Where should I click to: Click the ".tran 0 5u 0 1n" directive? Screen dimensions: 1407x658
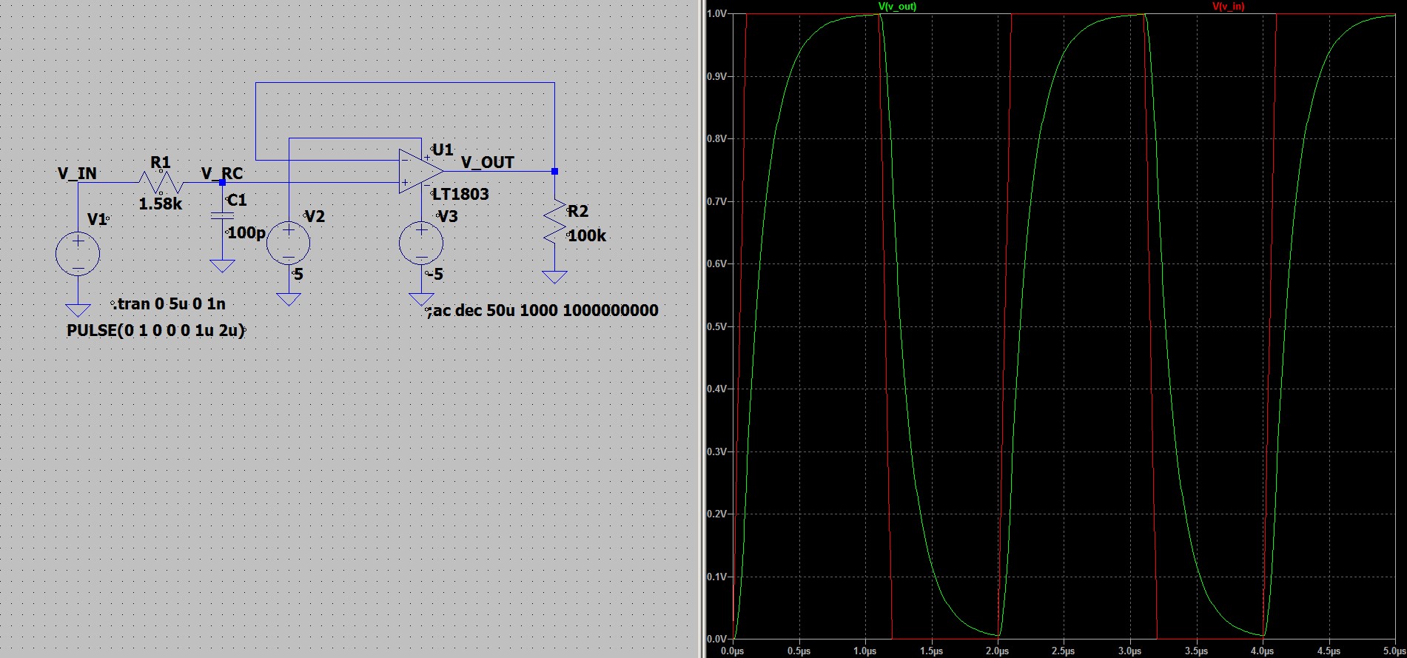[169, 303]
